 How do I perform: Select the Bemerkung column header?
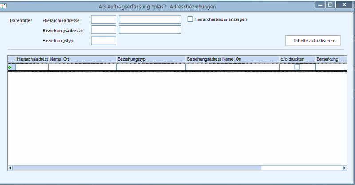tap(331, 59)
